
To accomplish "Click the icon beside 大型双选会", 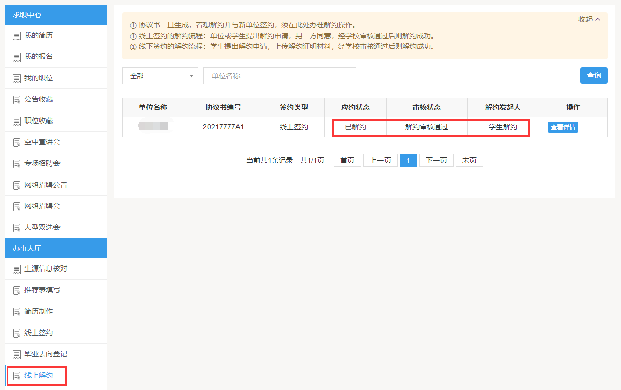I will click(x=17, y=228).
